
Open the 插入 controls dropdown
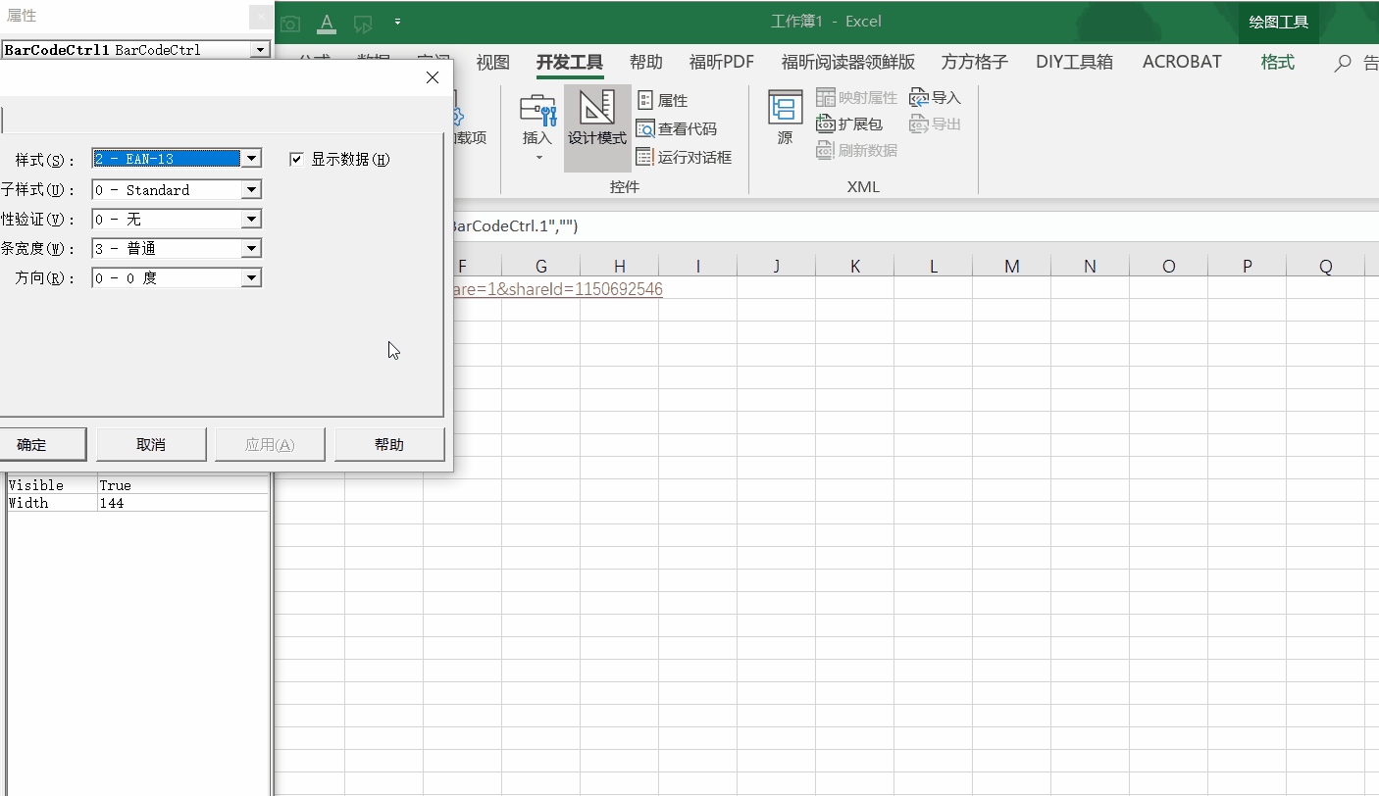[538, 128]
